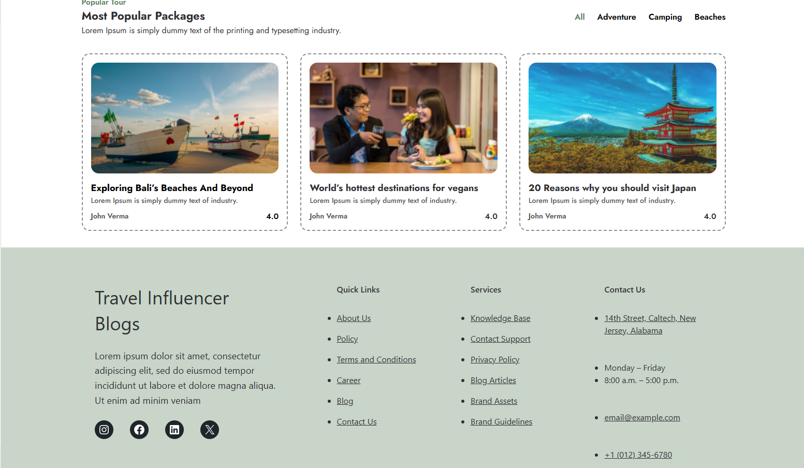Image resolution: width=804 pixels, height=468 pixels.
Task: Open the Japan pagoda thumbnail
Action: pyautogui.click(x=622, y=118)
